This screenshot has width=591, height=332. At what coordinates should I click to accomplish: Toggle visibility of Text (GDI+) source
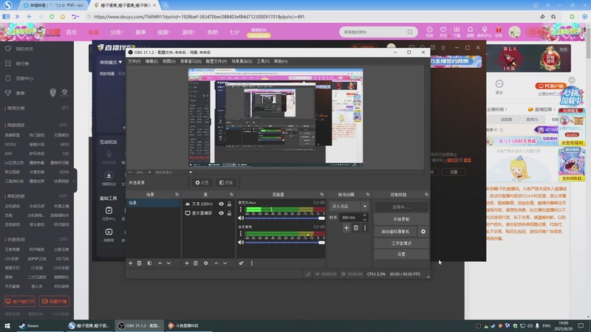click(221, 204)
